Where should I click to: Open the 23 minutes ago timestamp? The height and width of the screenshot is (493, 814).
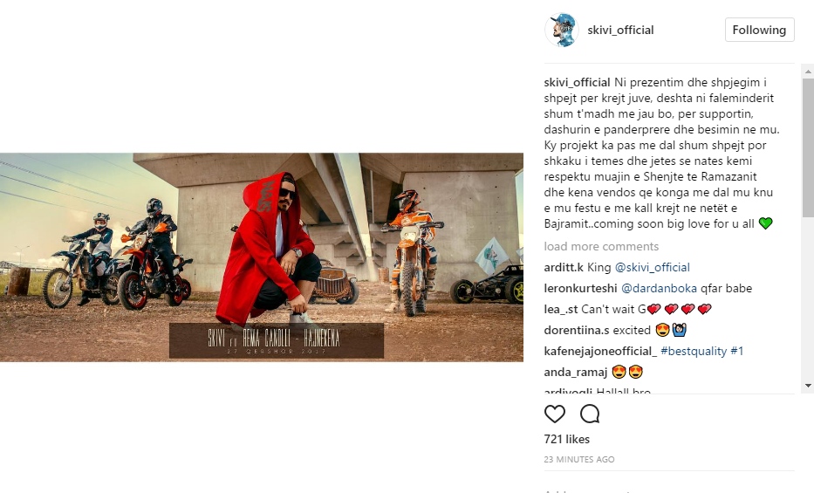(x=579, y=459)
